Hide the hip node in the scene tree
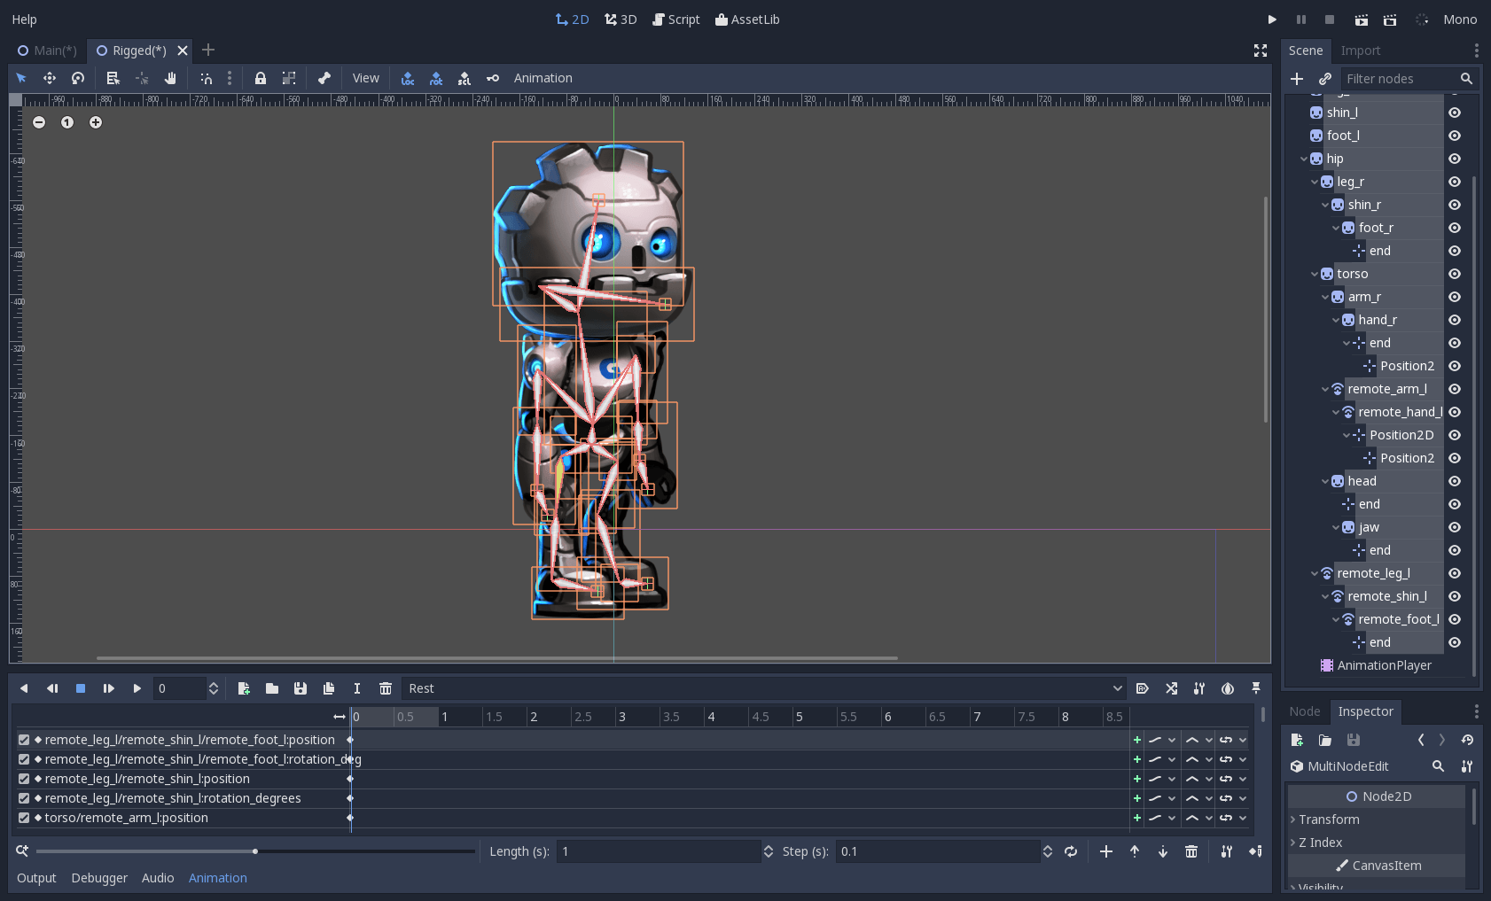 click(x=1454, y=159)
